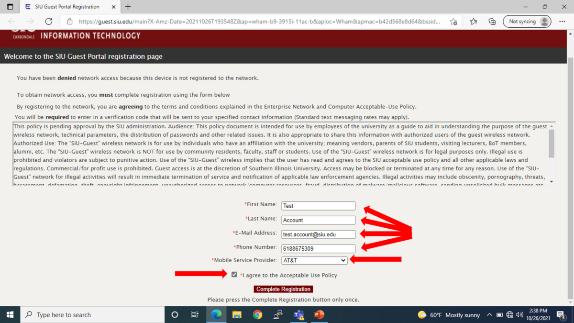Click inside the First Name field
Screen dimensions: 574x323
point(318,205)
